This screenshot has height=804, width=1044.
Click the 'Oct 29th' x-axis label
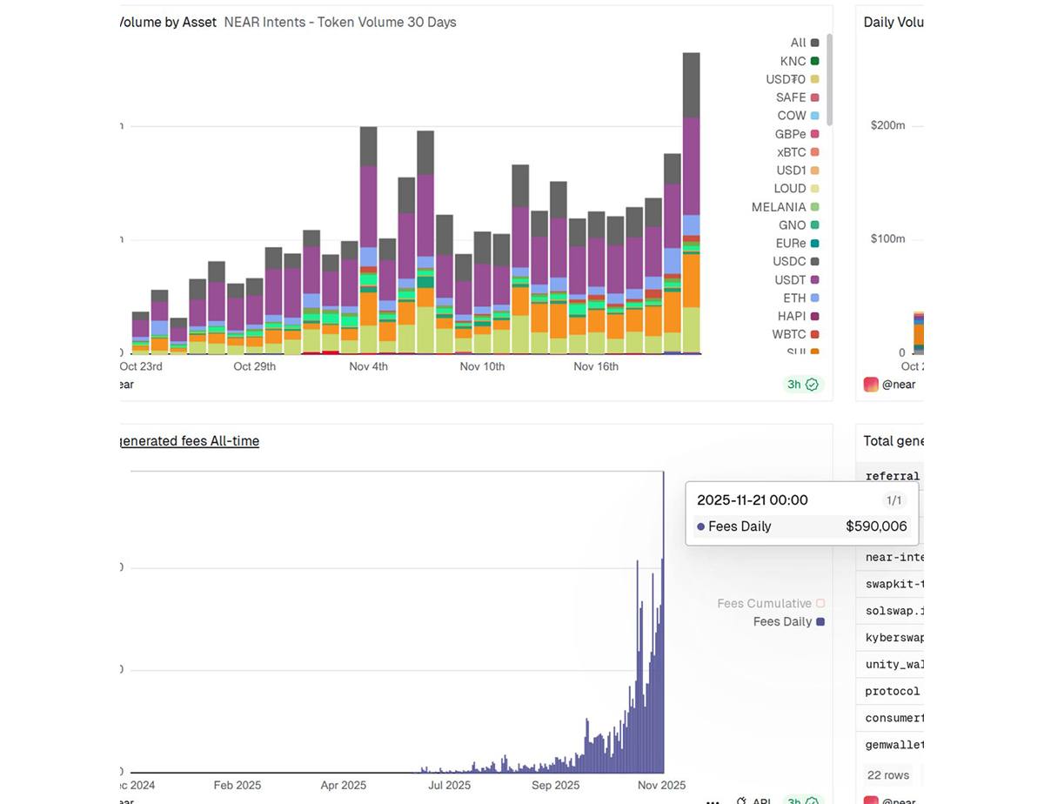coord(255,366)
